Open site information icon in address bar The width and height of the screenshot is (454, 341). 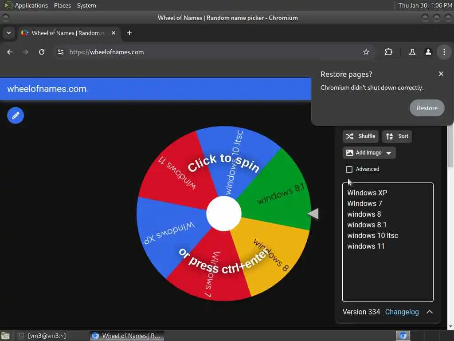click(60, 52)
